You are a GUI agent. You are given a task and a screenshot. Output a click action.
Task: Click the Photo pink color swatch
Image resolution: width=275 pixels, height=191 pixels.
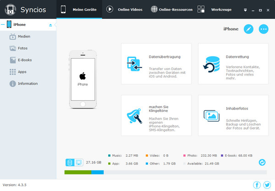pos(184,155)
